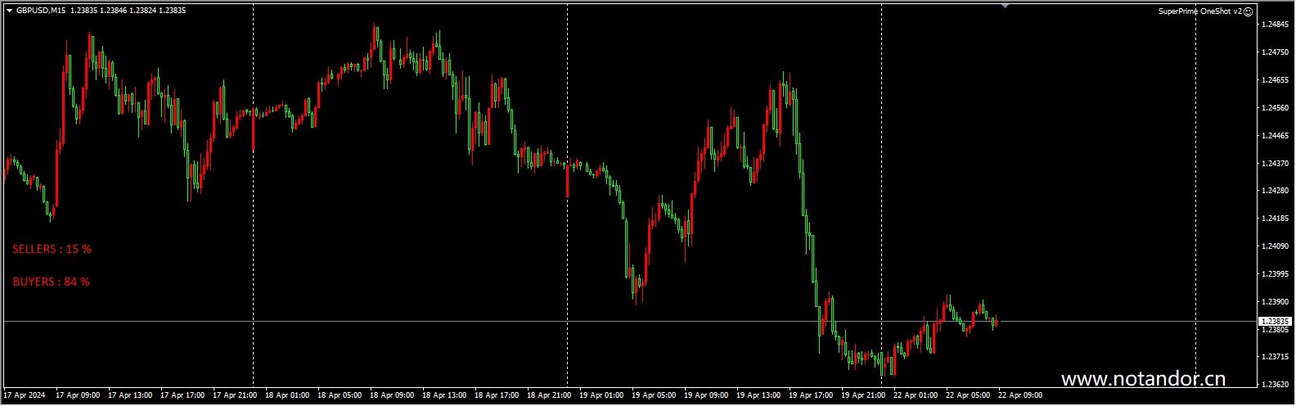1296x406 pixels.
Task: Click the 17 Apr 2024 date label
Action: tap(25, 395)
